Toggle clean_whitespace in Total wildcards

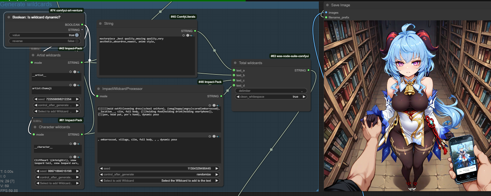tap(271, 97)
